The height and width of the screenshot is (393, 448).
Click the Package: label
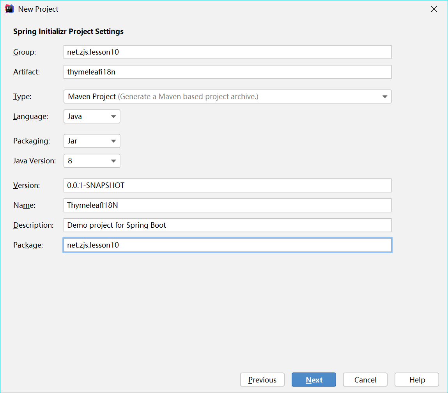tap(28, 245)
